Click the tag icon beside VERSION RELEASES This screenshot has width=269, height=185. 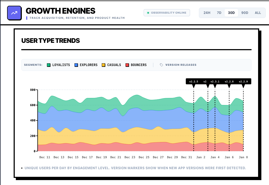point(161,65)
